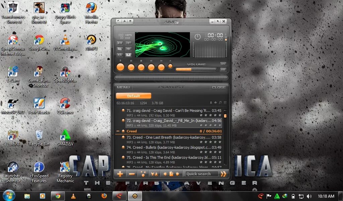Focus the Quick search field
343x201 pixels.
[202, 174]
